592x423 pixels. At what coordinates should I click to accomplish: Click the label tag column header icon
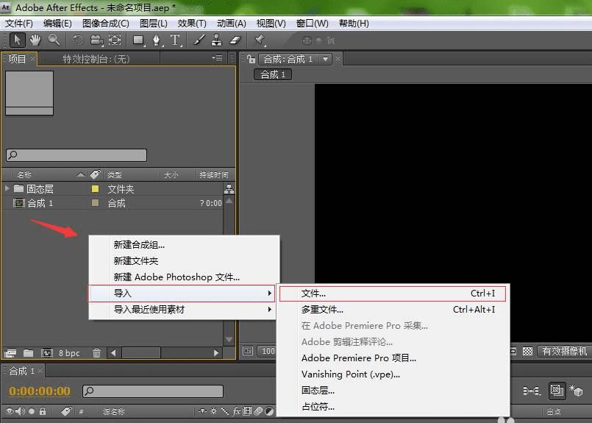tap(95, 174)
